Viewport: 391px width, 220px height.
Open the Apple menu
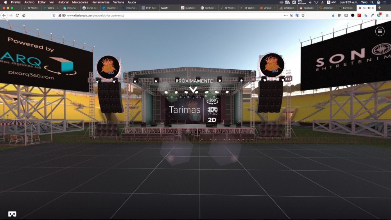pyautogui.click(x=5, y=2)
